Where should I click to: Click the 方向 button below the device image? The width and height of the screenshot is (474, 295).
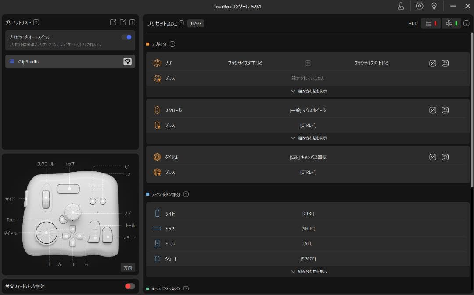click(128, 268)
